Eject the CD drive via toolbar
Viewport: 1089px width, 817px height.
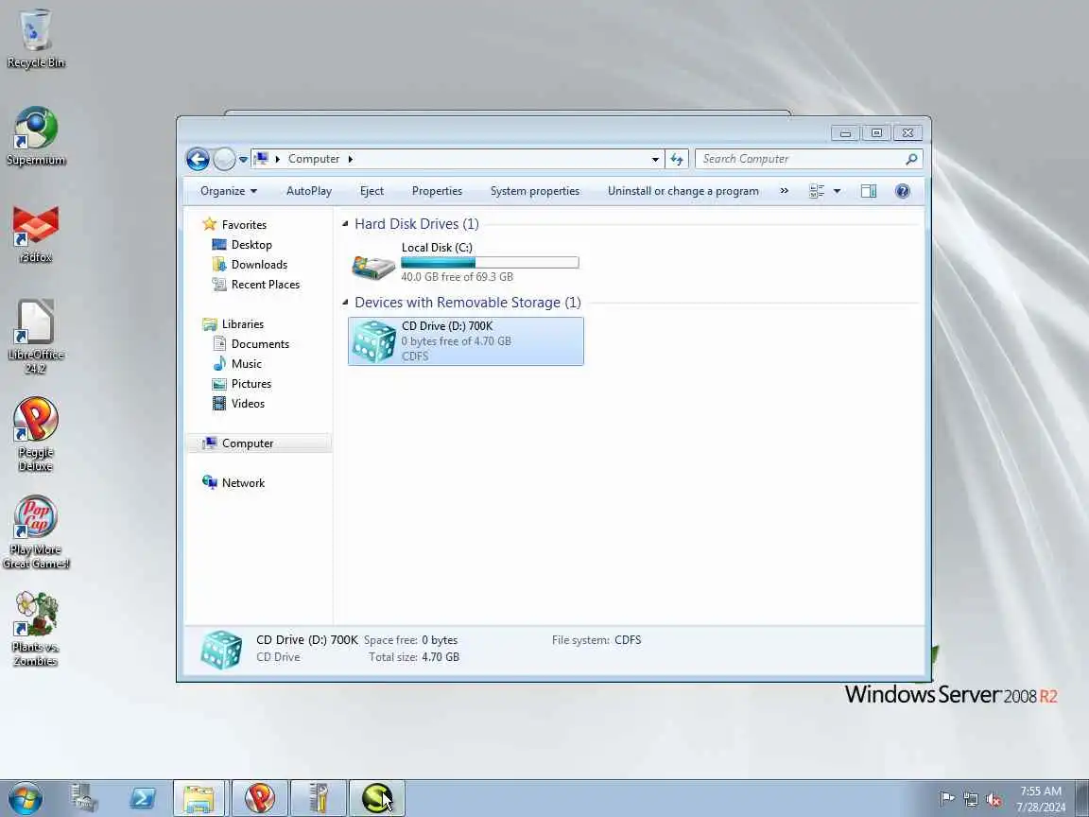coord(372,191)
